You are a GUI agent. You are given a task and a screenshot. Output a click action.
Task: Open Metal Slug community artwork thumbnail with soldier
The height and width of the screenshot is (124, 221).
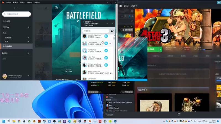[x=154, y=103]
